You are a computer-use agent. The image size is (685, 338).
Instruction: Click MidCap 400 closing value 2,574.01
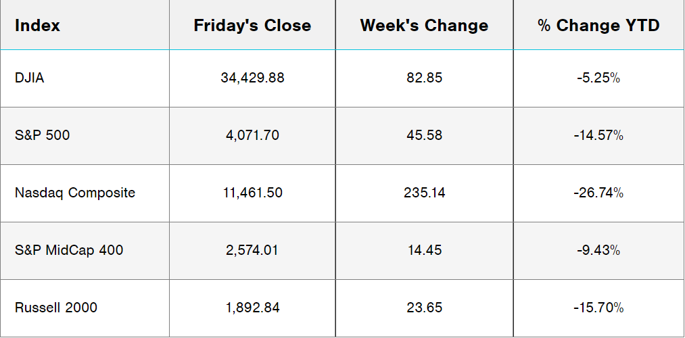252,250
